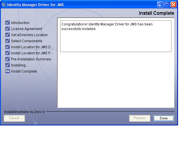
Task: Click checkmark beside Install Location for JMS P...
Action: (8, 53)
